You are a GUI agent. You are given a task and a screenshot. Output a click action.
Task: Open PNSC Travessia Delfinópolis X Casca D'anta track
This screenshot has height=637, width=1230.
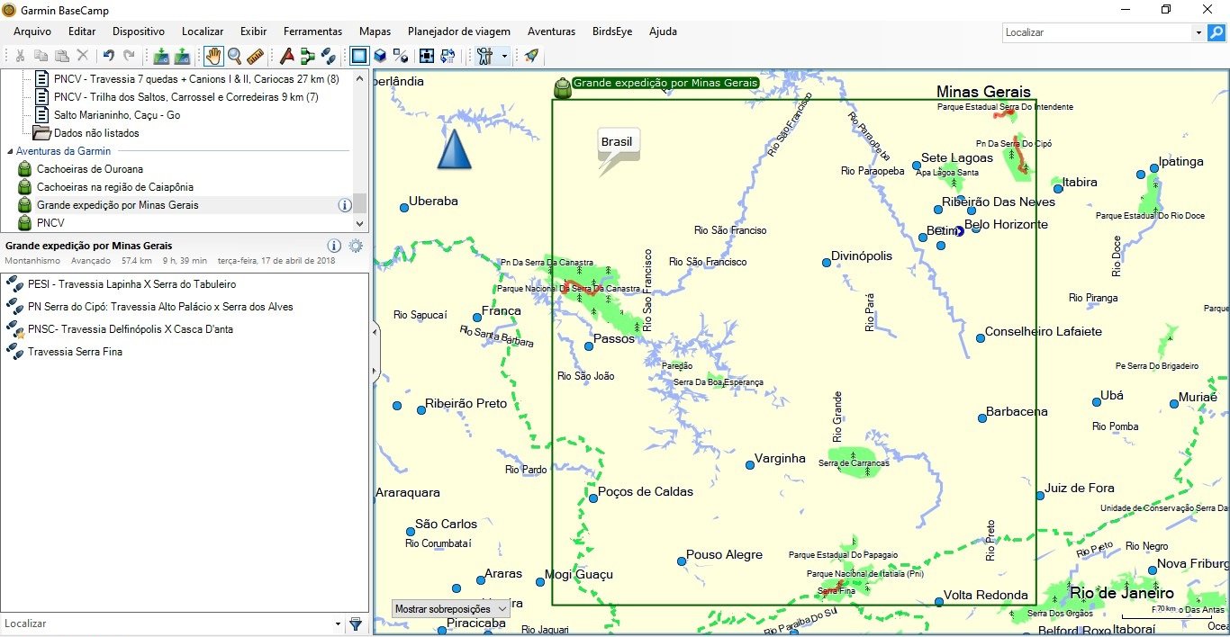[x=130, y=329]
